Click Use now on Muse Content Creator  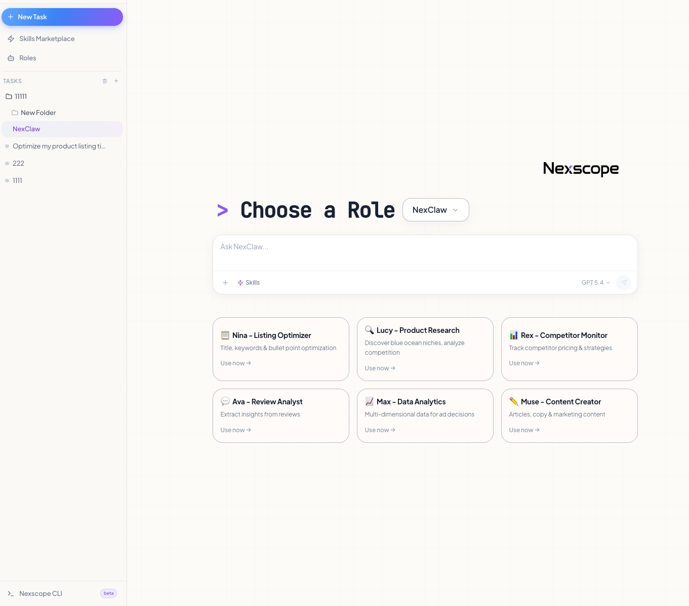pos(524,430)
